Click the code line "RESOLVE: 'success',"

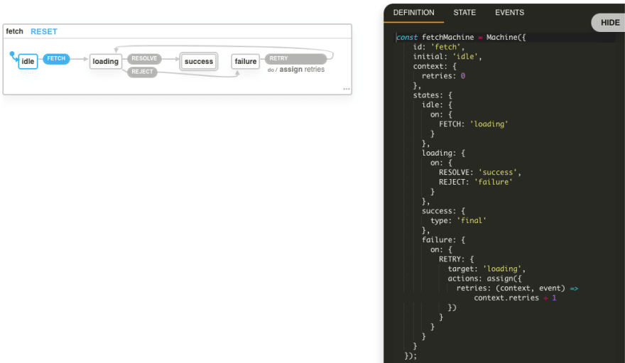coord(480,172)
